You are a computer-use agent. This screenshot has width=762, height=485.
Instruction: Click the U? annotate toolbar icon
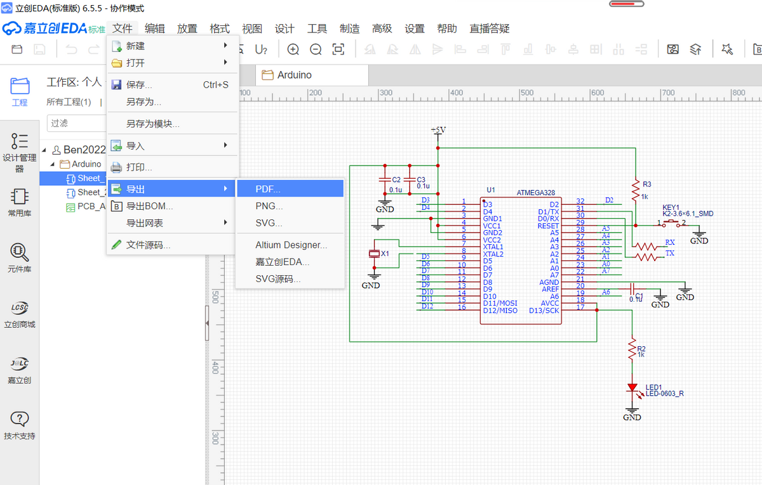click(x=261, y=49)
